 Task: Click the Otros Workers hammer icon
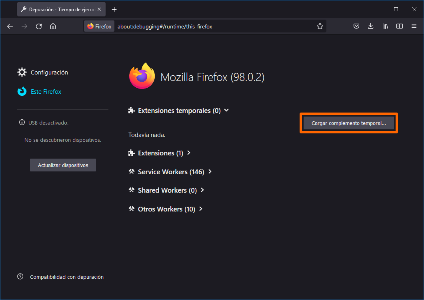(132, 209)
